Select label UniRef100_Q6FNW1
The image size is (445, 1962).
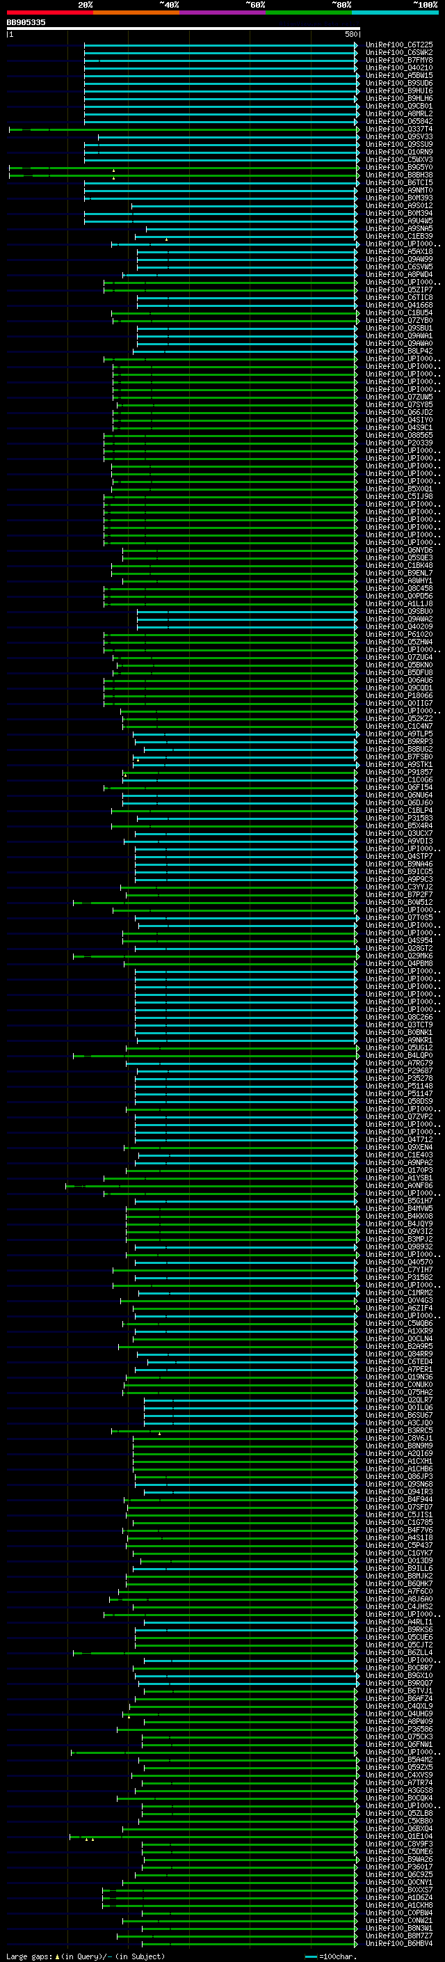coord(398,1744)
